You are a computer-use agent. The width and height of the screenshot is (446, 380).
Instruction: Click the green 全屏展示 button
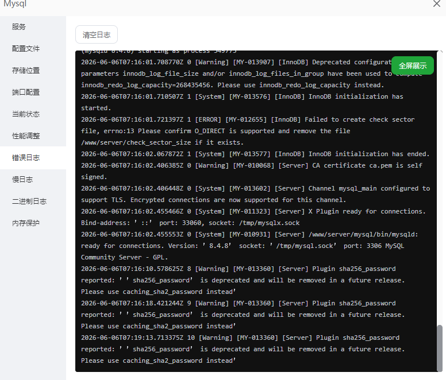point(413,65)
